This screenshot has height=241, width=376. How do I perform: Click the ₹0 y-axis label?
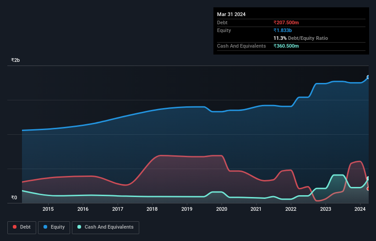click(x=14, y=197)
